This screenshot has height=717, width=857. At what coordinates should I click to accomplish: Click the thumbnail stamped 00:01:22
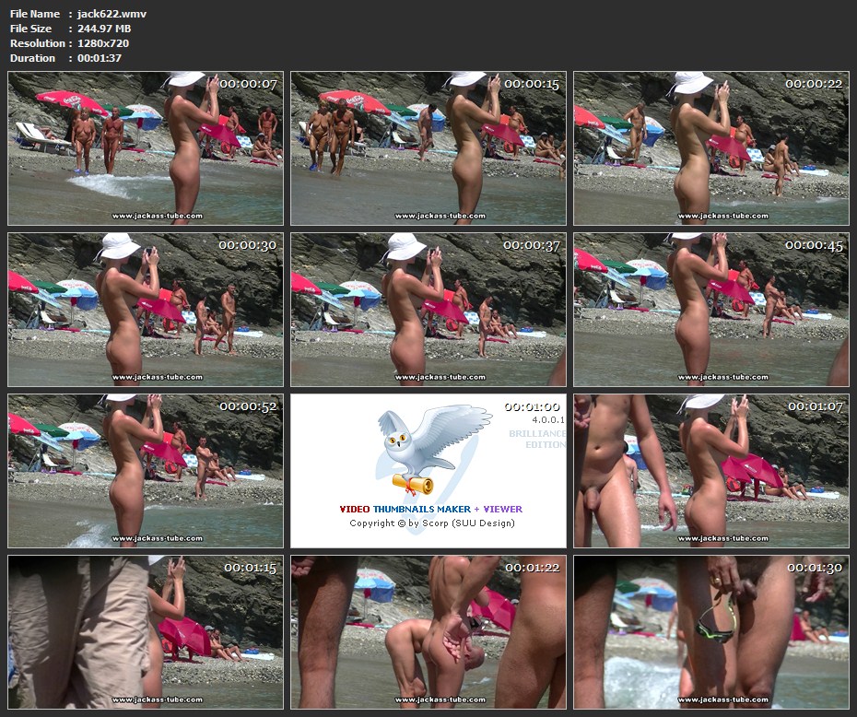click(428, 631)
